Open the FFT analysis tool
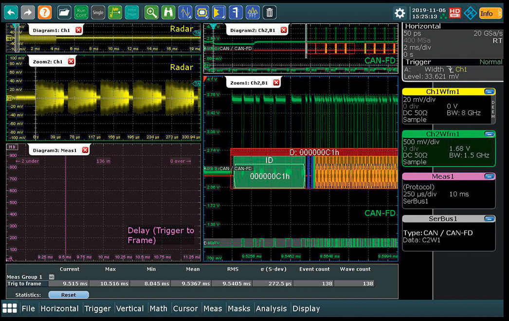This screenshot has height=321, width=509. coord(252,13)
